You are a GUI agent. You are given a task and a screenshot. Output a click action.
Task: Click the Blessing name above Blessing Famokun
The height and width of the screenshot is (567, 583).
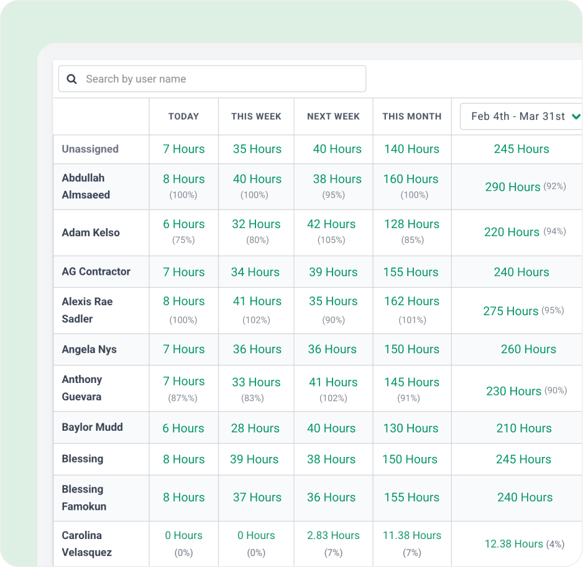click(x=83, y=458)
